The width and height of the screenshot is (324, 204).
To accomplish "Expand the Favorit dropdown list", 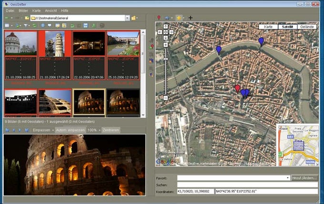I will point(288,177).
